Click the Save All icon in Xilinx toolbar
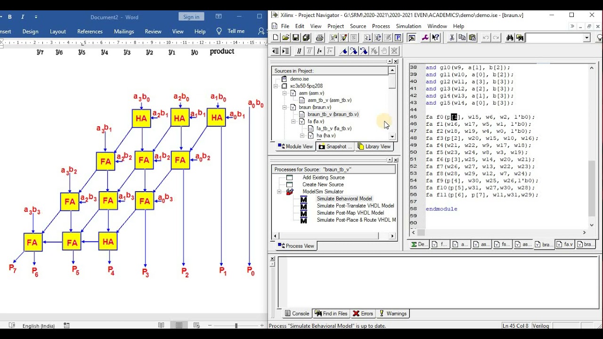The width and height of the screenshot is (603, 339). pos(306,38)
